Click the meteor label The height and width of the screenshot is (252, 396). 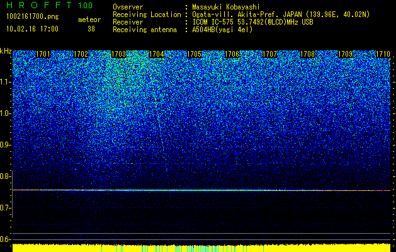click(x=89, y=20)
